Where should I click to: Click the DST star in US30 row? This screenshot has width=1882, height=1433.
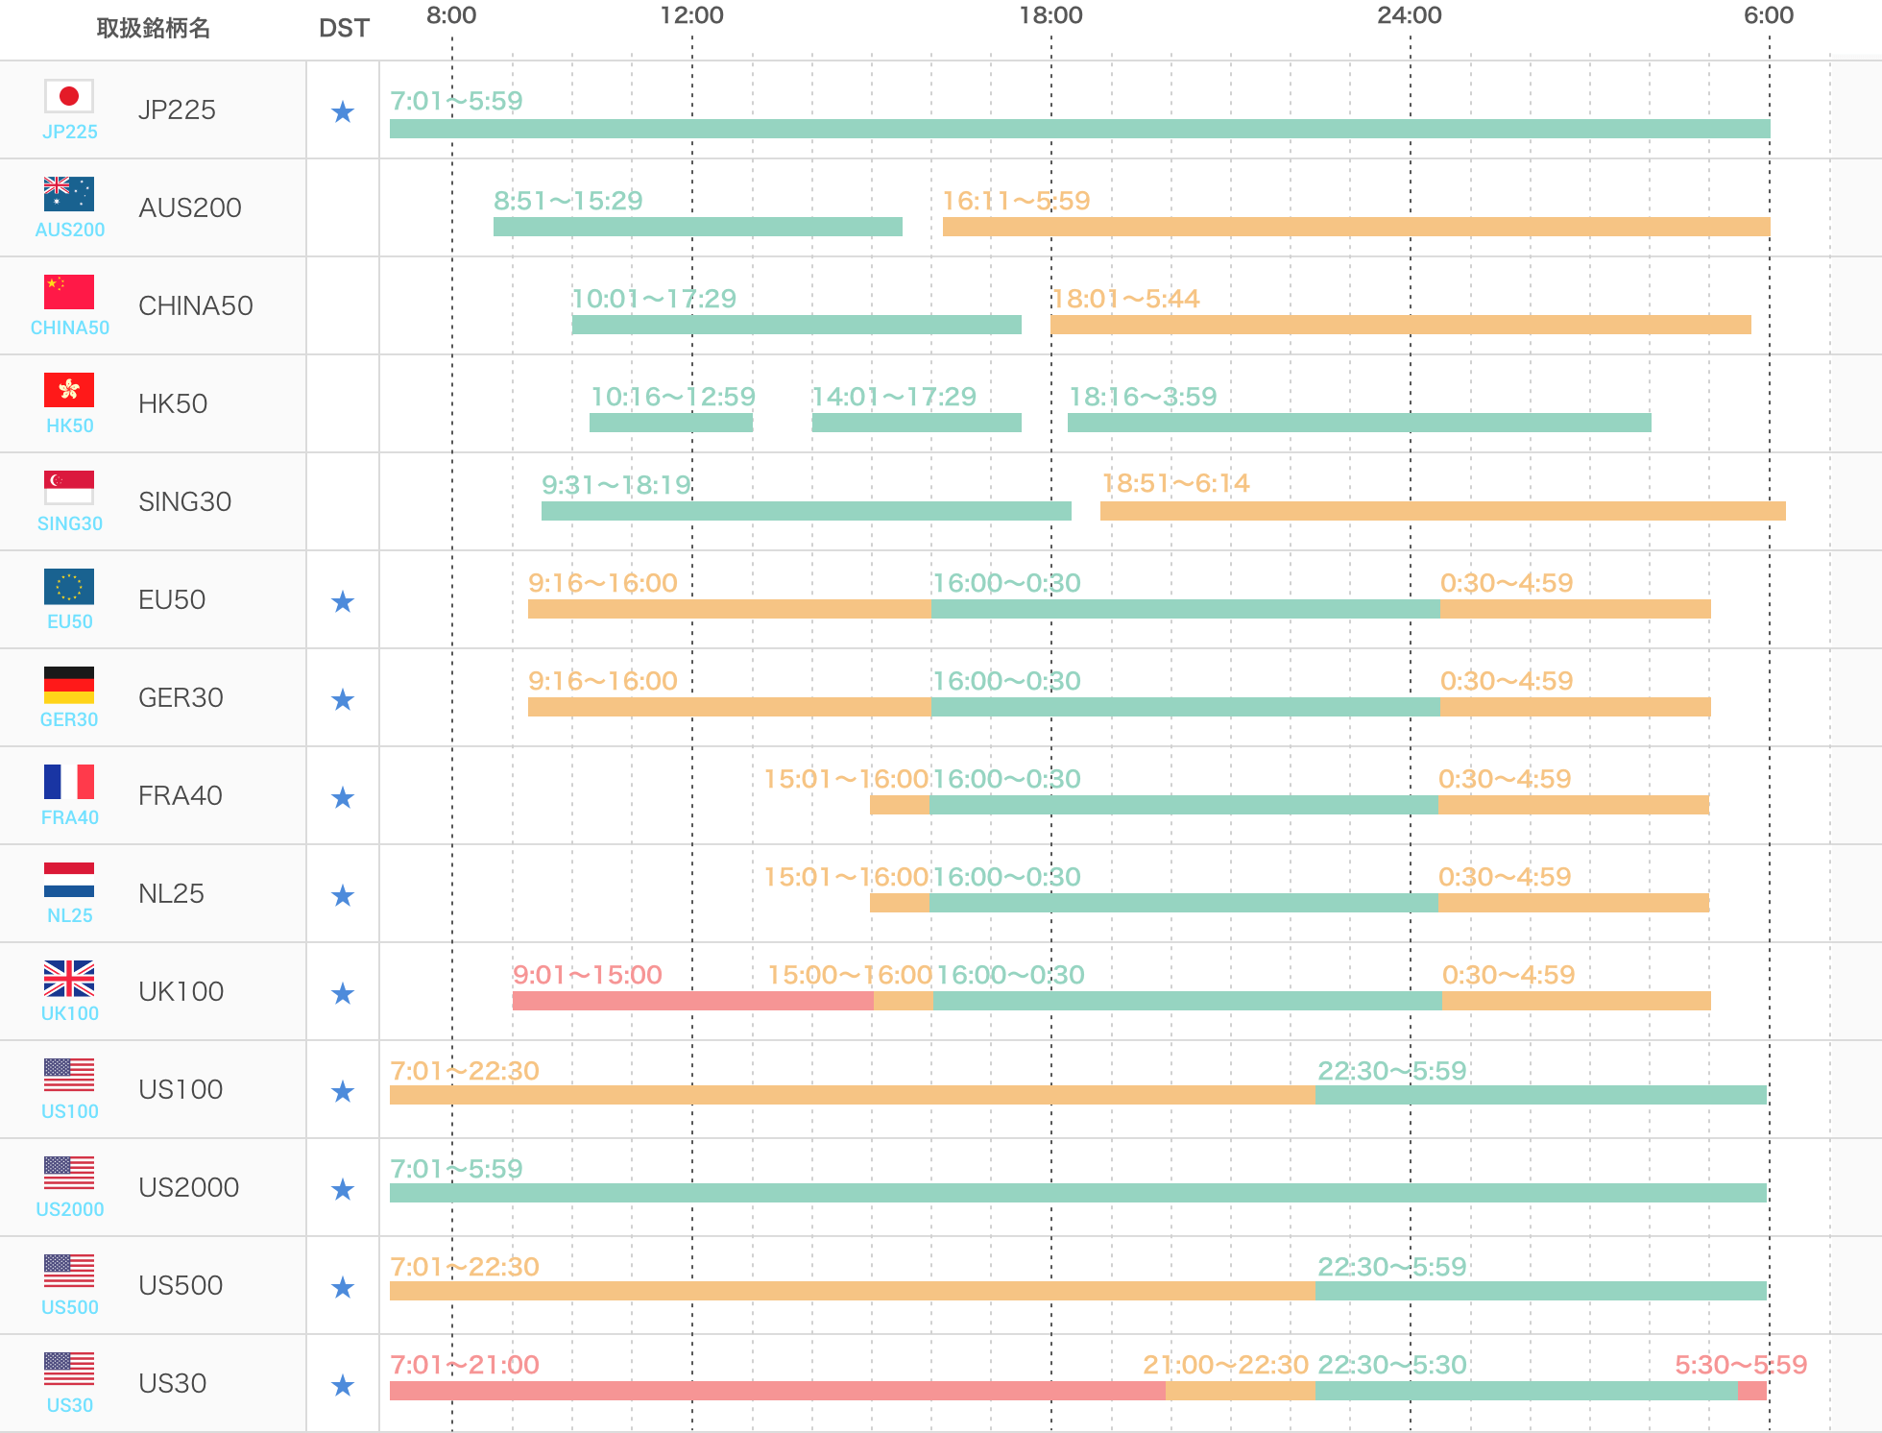click(x=343, y=1386)
